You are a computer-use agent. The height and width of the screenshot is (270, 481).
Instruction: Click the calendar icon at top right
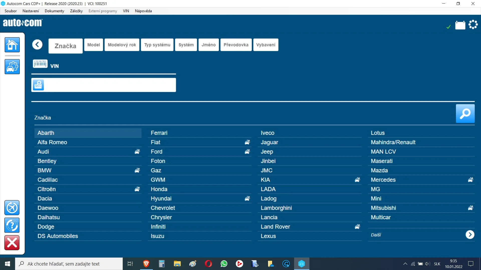click(x=460, y=25)
